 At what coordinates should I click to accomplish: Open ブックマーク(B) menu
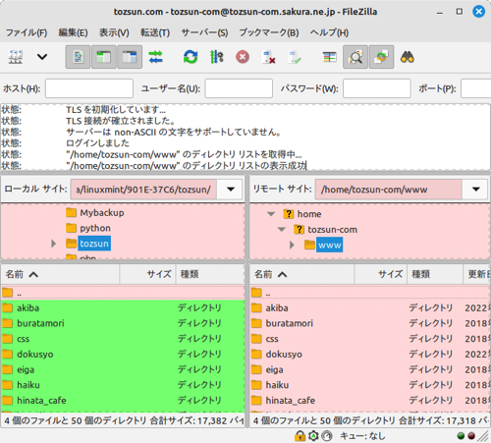click(x=269, y=32)
